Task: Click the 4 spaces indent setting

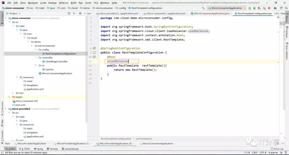Action: 273,153
